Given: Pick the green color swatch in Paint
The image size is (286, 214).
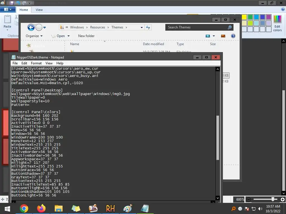Looking at the screenshot, I should [250, 17].
